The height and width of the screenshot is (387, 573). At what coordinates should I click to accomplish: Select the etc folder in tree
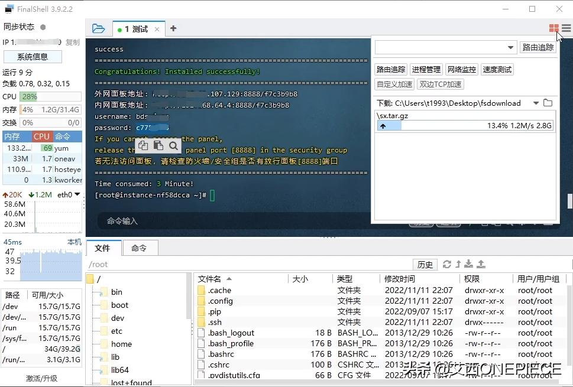click(116, 331)
